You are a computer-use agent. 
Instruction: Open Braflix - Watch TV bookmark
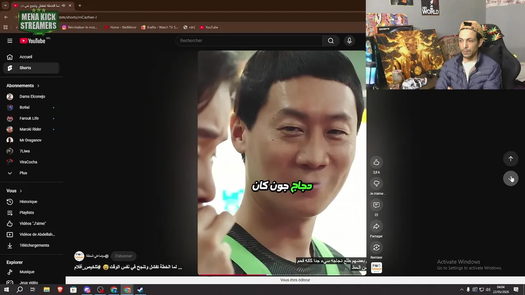click(x=160, y=27)
